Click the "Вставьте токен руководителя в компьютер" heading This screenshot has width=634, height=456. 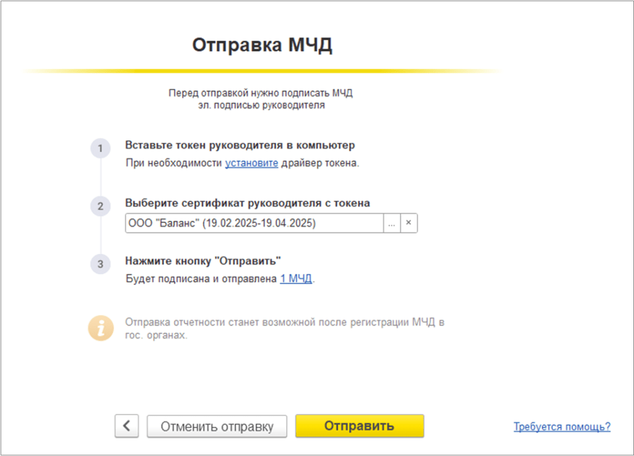pyautogui.click(x=240, y=146)
